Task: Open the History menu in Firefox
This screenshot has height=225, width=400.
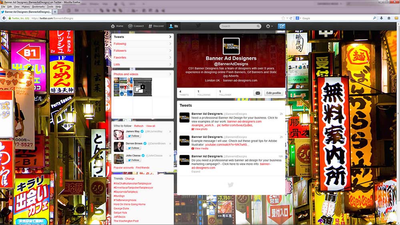Action: click(26, 7)
